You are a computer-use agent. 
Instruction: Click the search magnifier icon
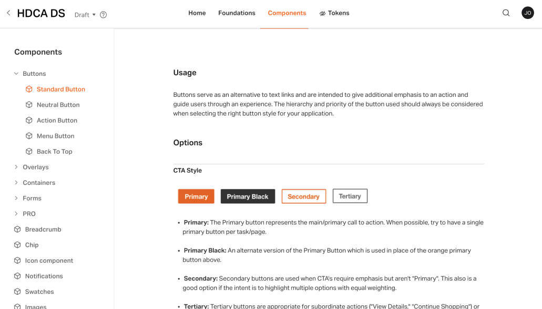pyautogui.click(x=506, y=13)
